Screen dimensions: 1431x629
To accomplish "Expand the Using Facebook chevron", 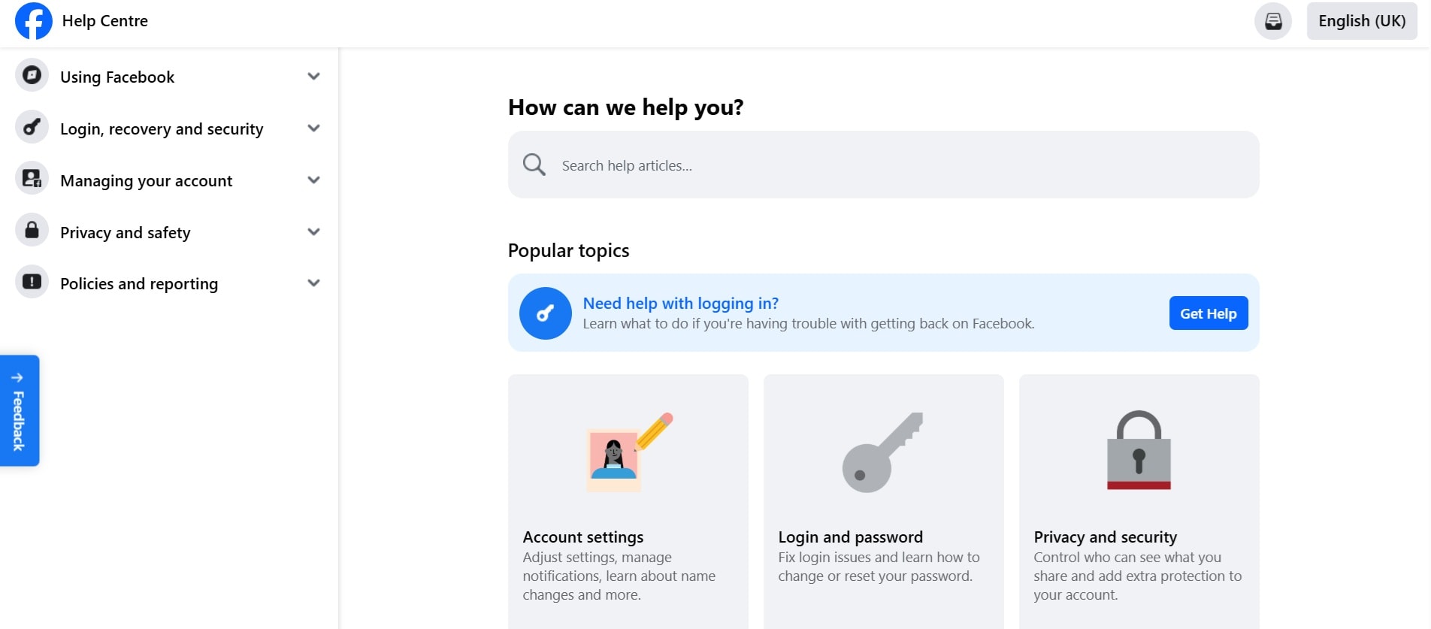I will [x=314, y=76].
